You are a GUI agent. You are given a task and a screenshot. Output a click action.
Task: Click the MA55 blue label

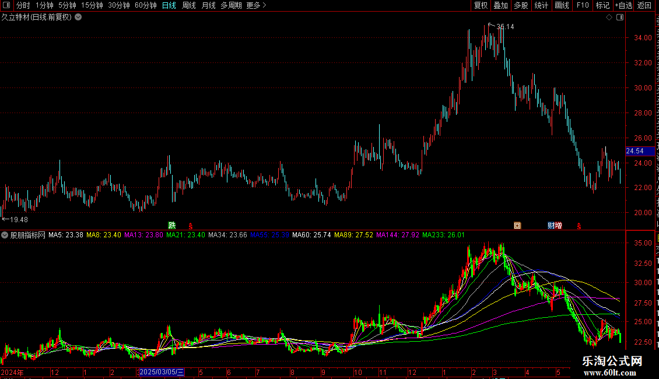(269, 236)
